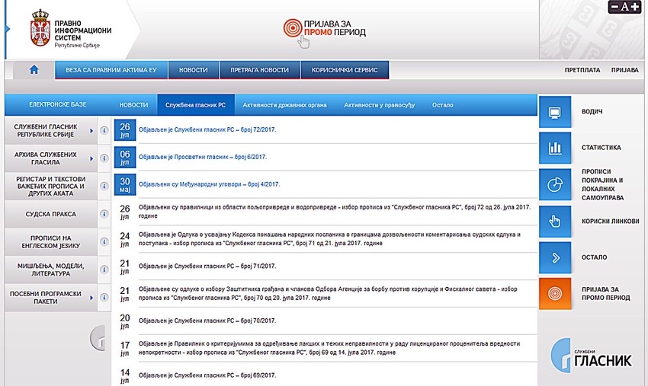
Task: Open the Статистика bar chart icon
Action: (x=555, y=148)
